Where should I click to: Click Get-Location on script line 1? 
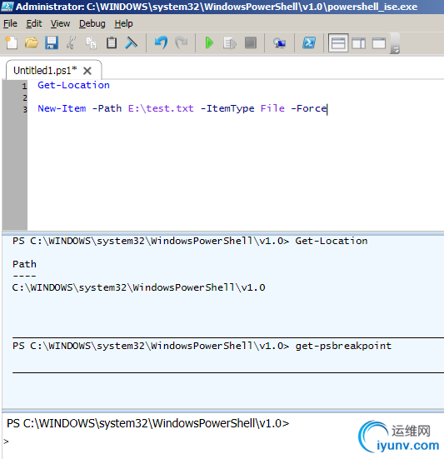coord(74,85)
